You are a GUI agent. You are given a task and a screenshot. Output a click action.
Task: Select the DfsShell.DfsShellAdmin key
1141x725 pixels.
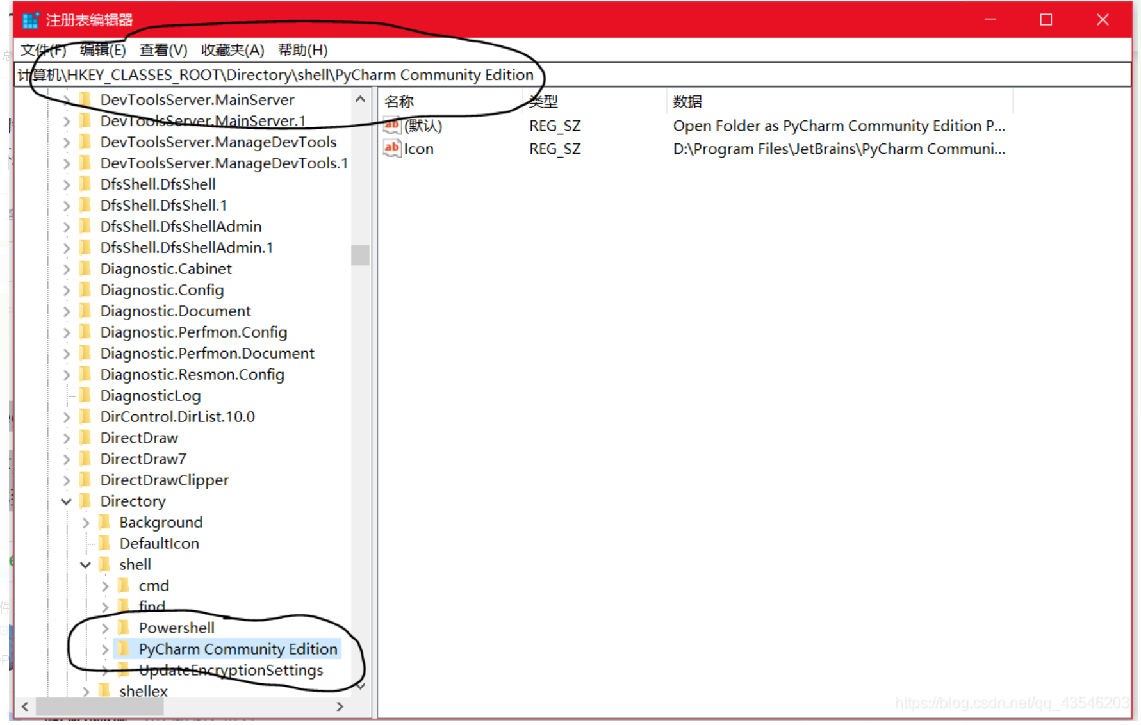[181, 227]
